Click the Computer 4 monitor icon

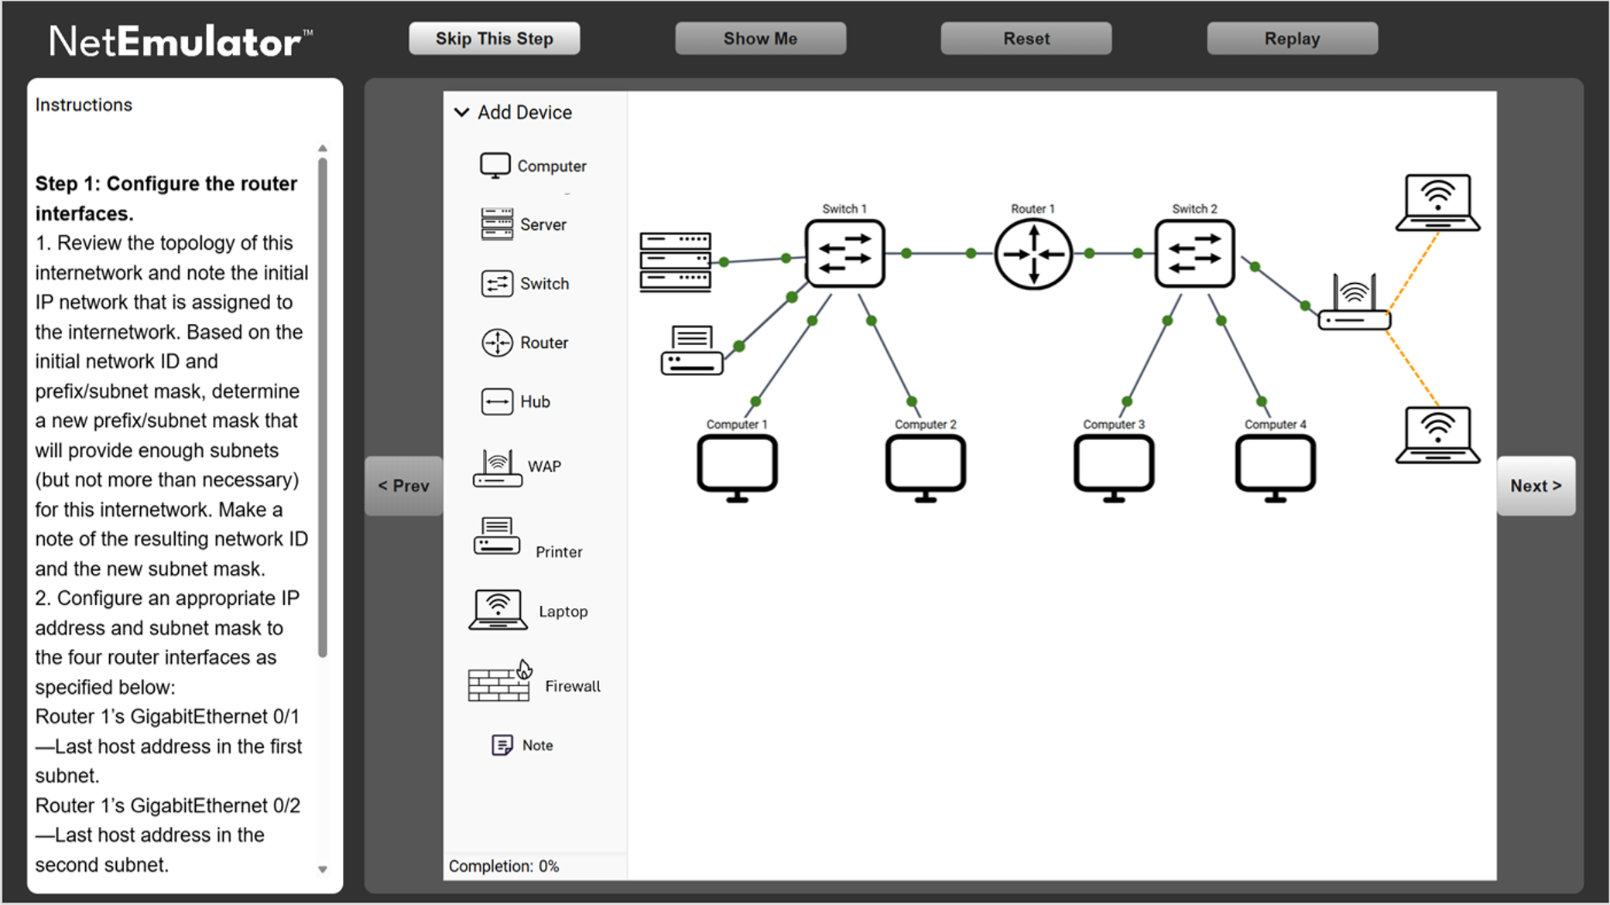pos(1275,466)
